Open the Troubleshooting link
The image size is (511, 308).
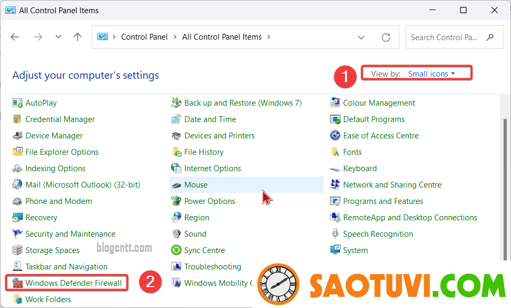pyautogui.click(x=212, y=267)
